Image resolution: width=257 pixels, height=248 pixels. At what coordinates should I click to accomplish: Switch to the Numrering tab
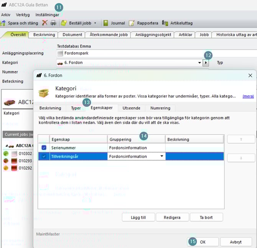[x=160, y=108]
